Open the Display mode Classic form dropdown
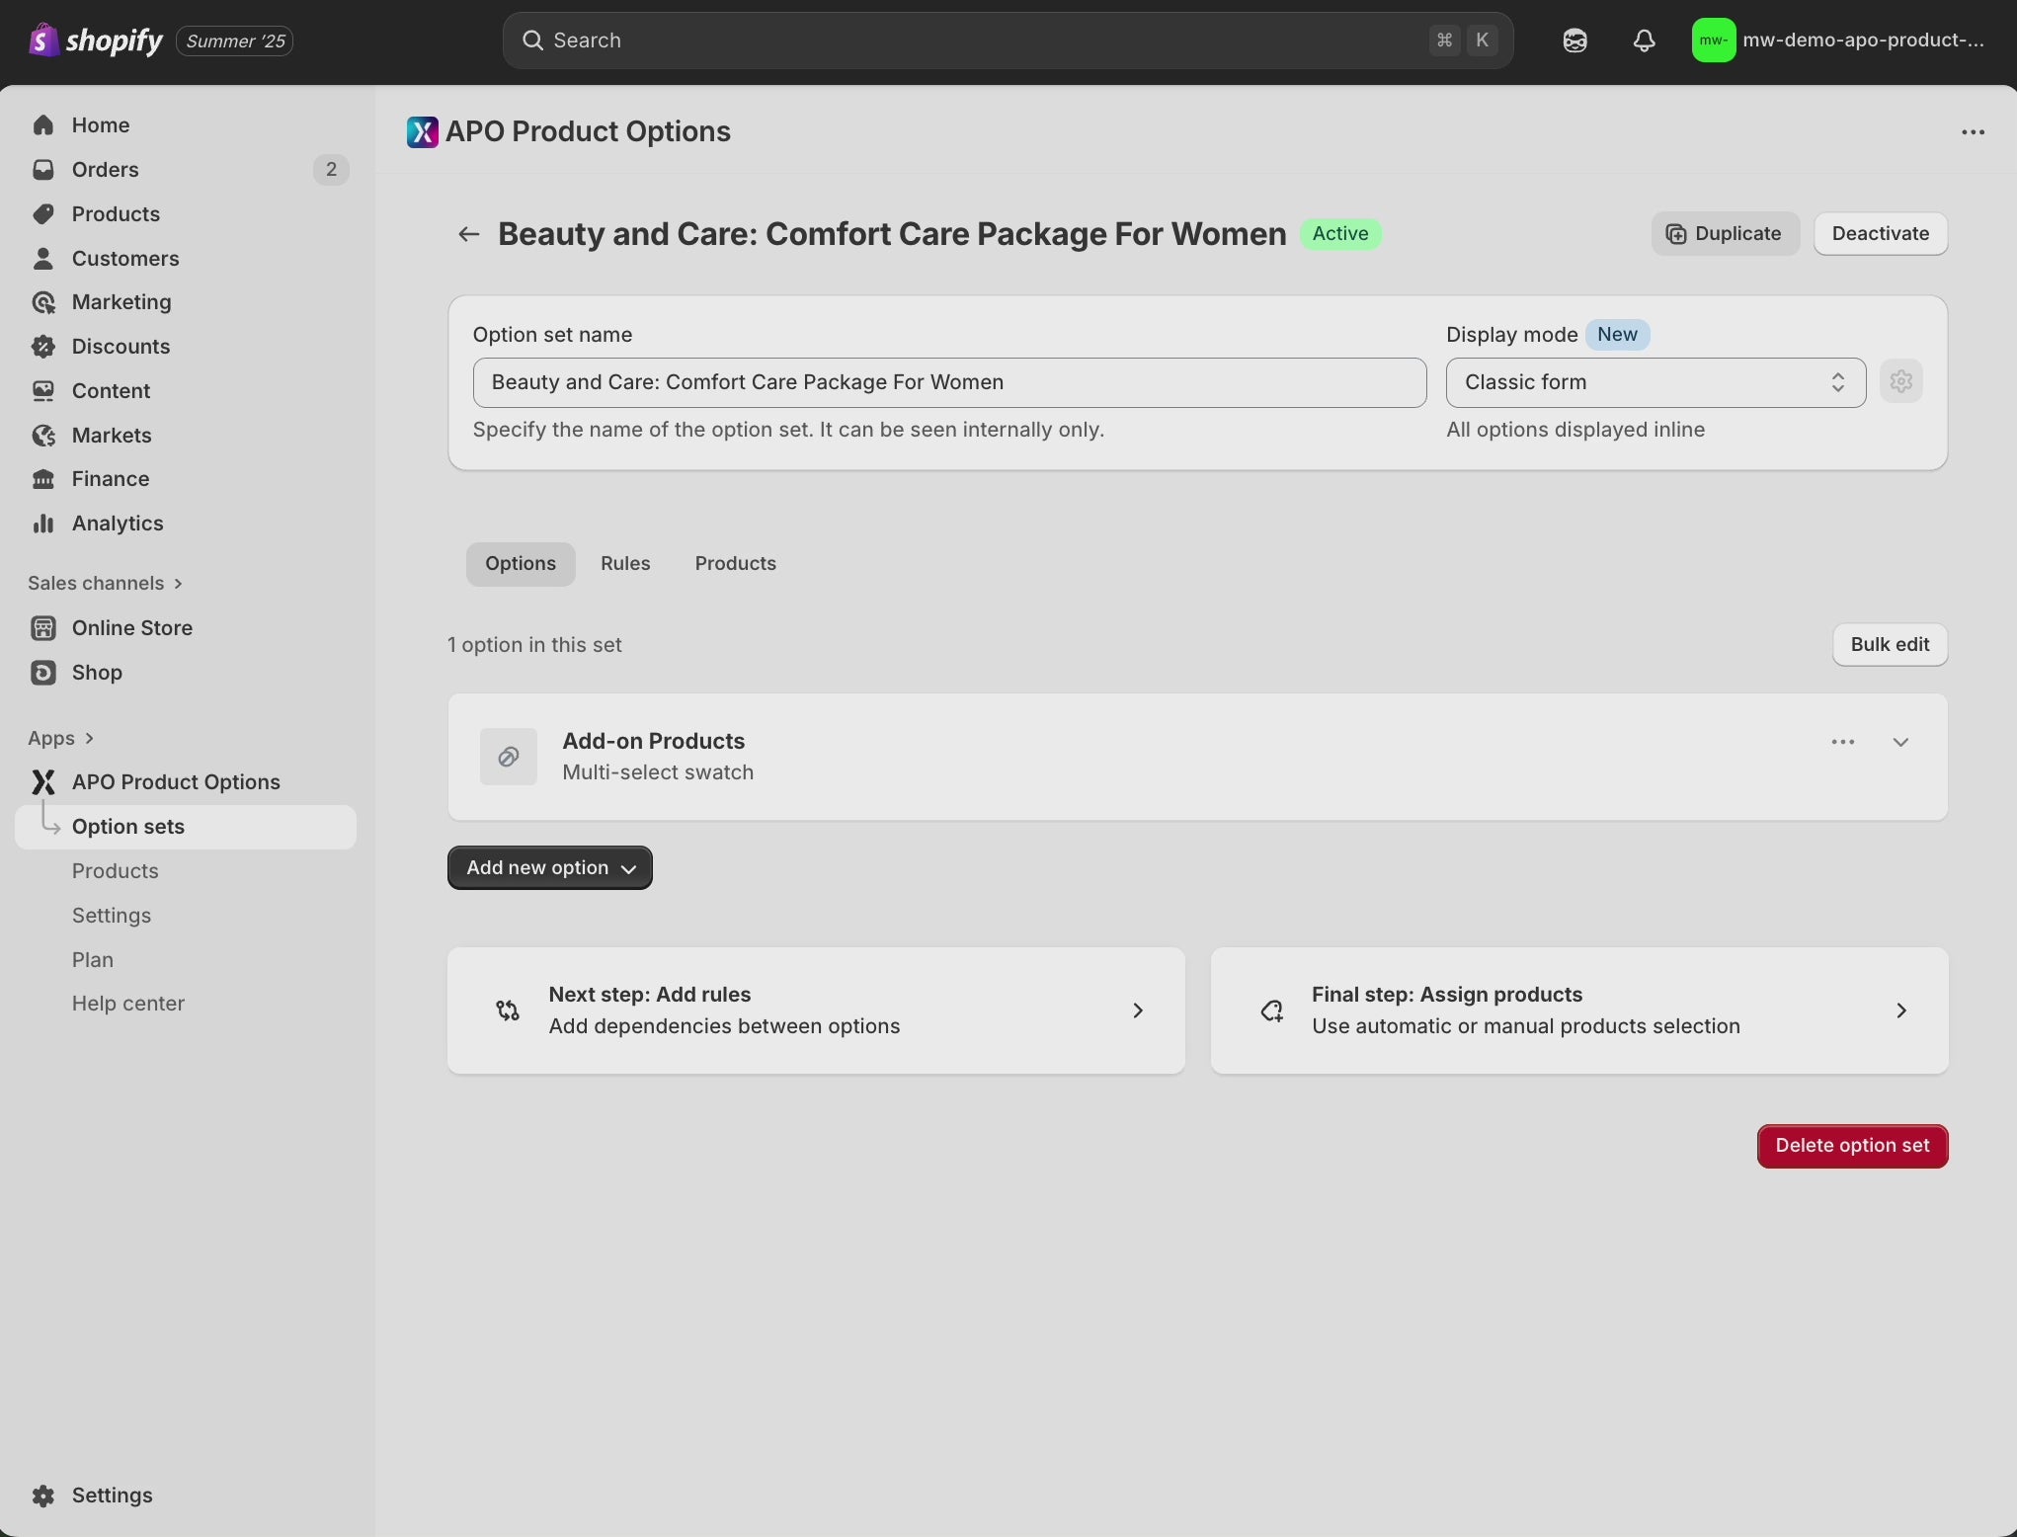This screenshot has height=1537, width=2017. click(1655, 382)
